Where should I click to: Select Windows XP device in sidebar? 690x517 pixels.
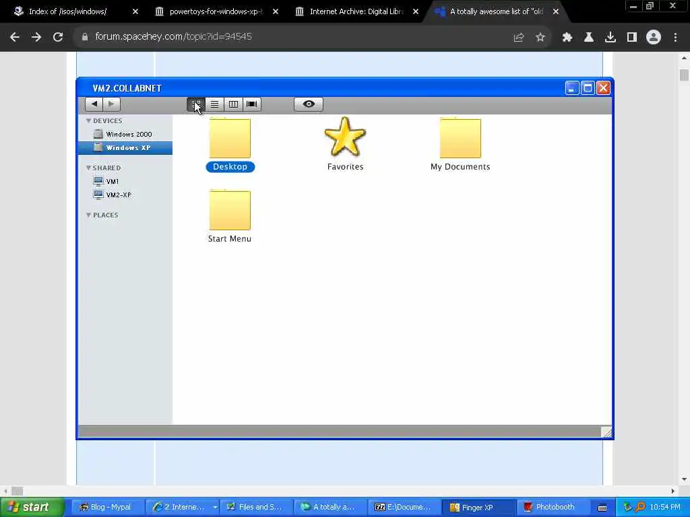click(125, 147)
